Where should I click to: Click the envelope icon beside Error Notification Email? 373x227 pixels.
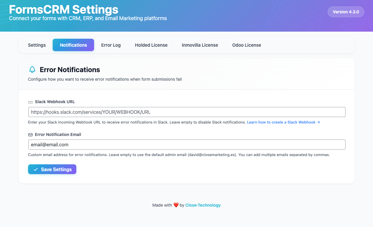tap(30, 135)
